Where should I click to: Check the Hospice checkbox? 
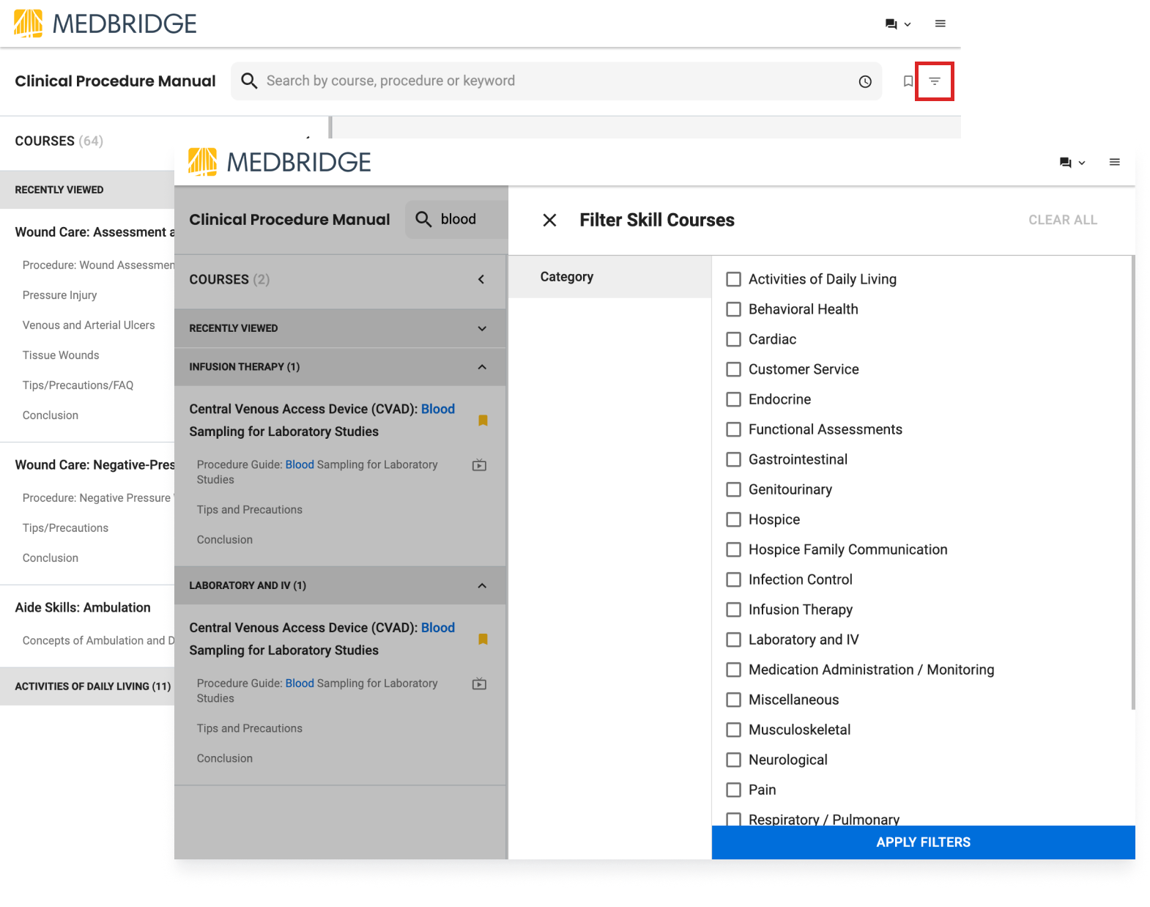click(x=733, y=519)
